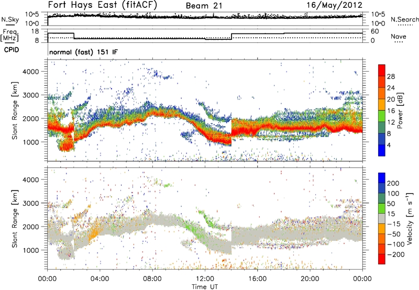Click the Nave dotted line legend sample
The image size is (419, 290).
(x=399, y=42)
